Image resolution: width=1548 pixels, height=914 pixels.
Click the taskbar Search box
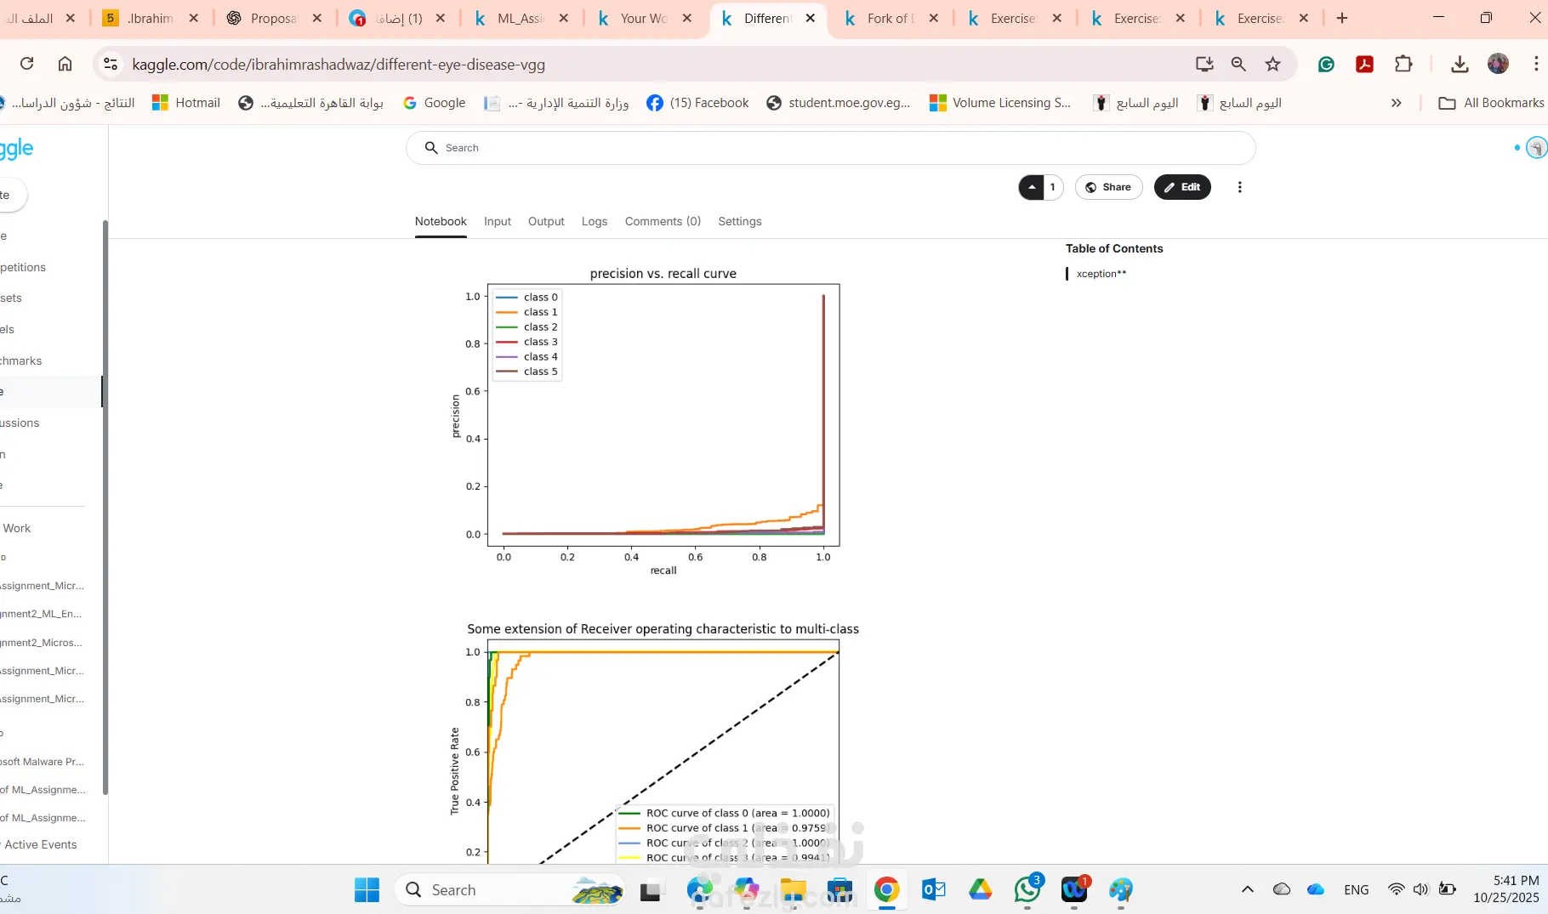click(510, 889)
